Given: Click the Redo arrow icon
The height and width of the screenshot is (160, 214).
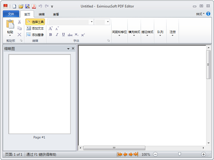Looking at the screenshot, I should [47, 6].
